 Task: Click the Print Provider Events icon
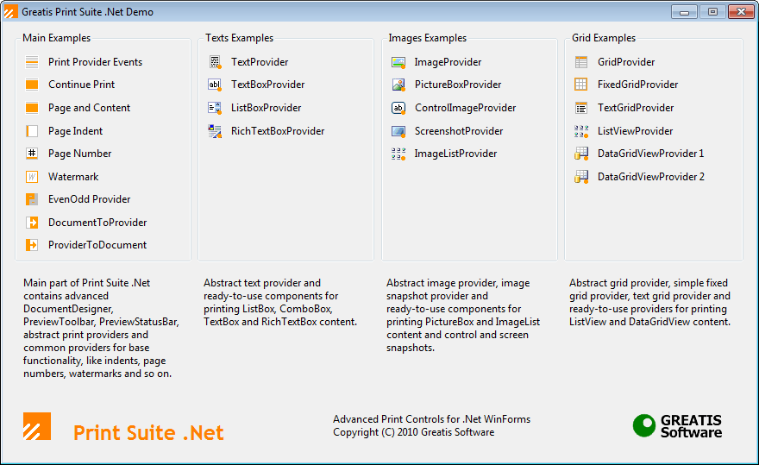pyautogui.click(x=32, y=62)
